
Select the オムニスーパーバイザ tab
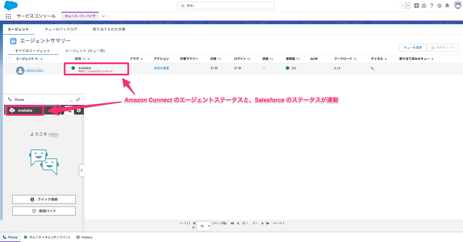(80, 16)
